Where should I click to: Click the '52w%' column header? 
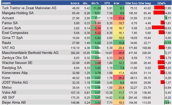pos(161,3)
